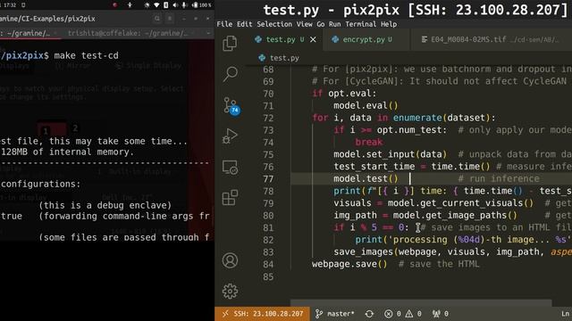Open the Search view in activity bar
Image resolution: width=572 pixels, height=321 pixels.
230,74
